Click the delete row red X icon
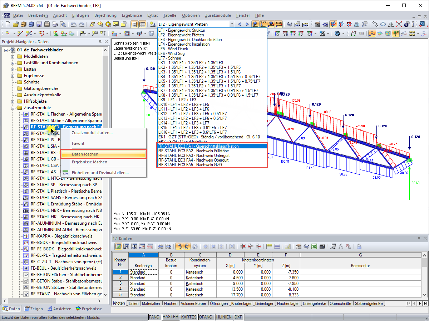 (x=243, y=246)
